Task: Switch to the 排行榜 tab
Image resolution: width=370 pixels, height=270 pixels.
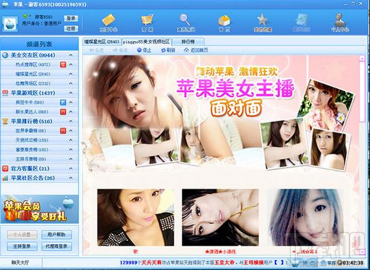Action: click(188, 42)
